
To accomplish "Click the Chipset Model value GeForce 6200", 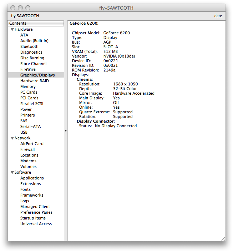I will (116, 33).
